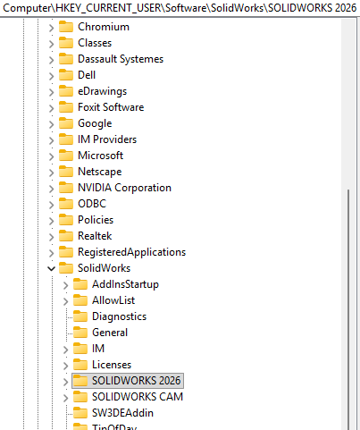Image resolution: width=360 pixels, height=430 pixels.
Task: Click the registry path address bar
Action: pyautogui.click(x=180, y=8)
